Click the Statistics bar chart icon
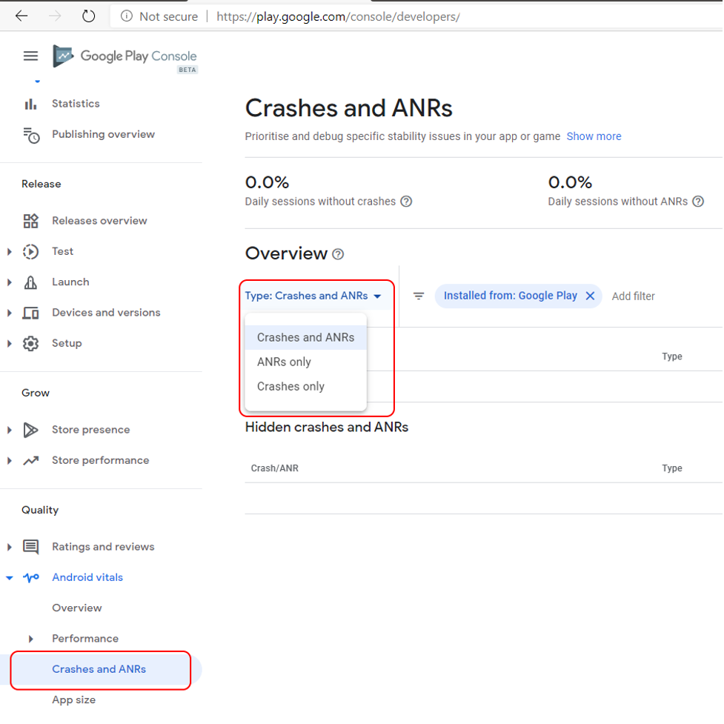The height and width of the screenshot is (724, 724). coord(30,104)
